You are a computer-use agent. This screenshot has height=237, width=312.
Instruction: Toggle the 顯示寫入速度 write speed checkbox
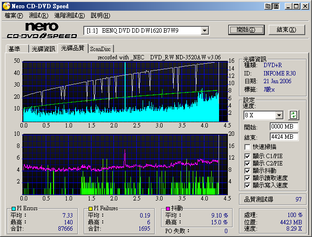pos(247,185)
